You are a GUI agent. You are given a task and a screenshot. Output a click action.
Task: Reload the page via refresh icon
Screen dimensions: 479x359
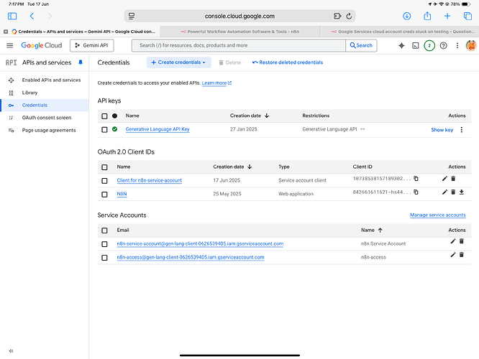(x=349, y=17)
